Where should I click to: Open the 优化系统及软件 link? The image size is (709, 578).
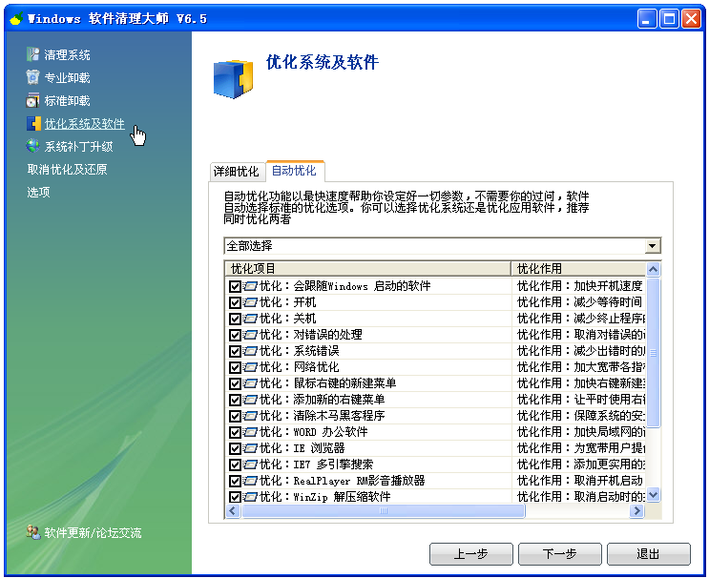(85, 123)
